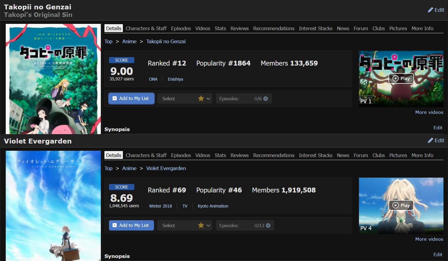Open Takopii's Episodes tab
The height and width of the screenshot is (261, 448).
click(x=181, y=28)
